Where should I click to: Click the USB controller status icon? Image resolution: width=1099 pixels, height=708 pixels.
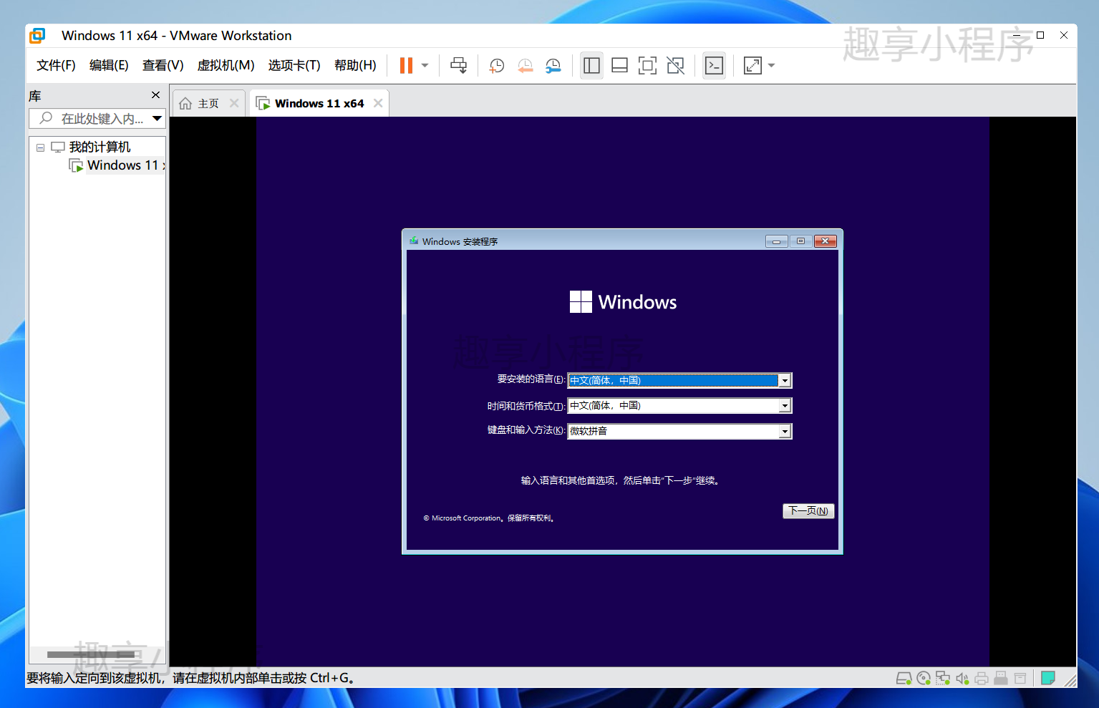point(1001,678)
